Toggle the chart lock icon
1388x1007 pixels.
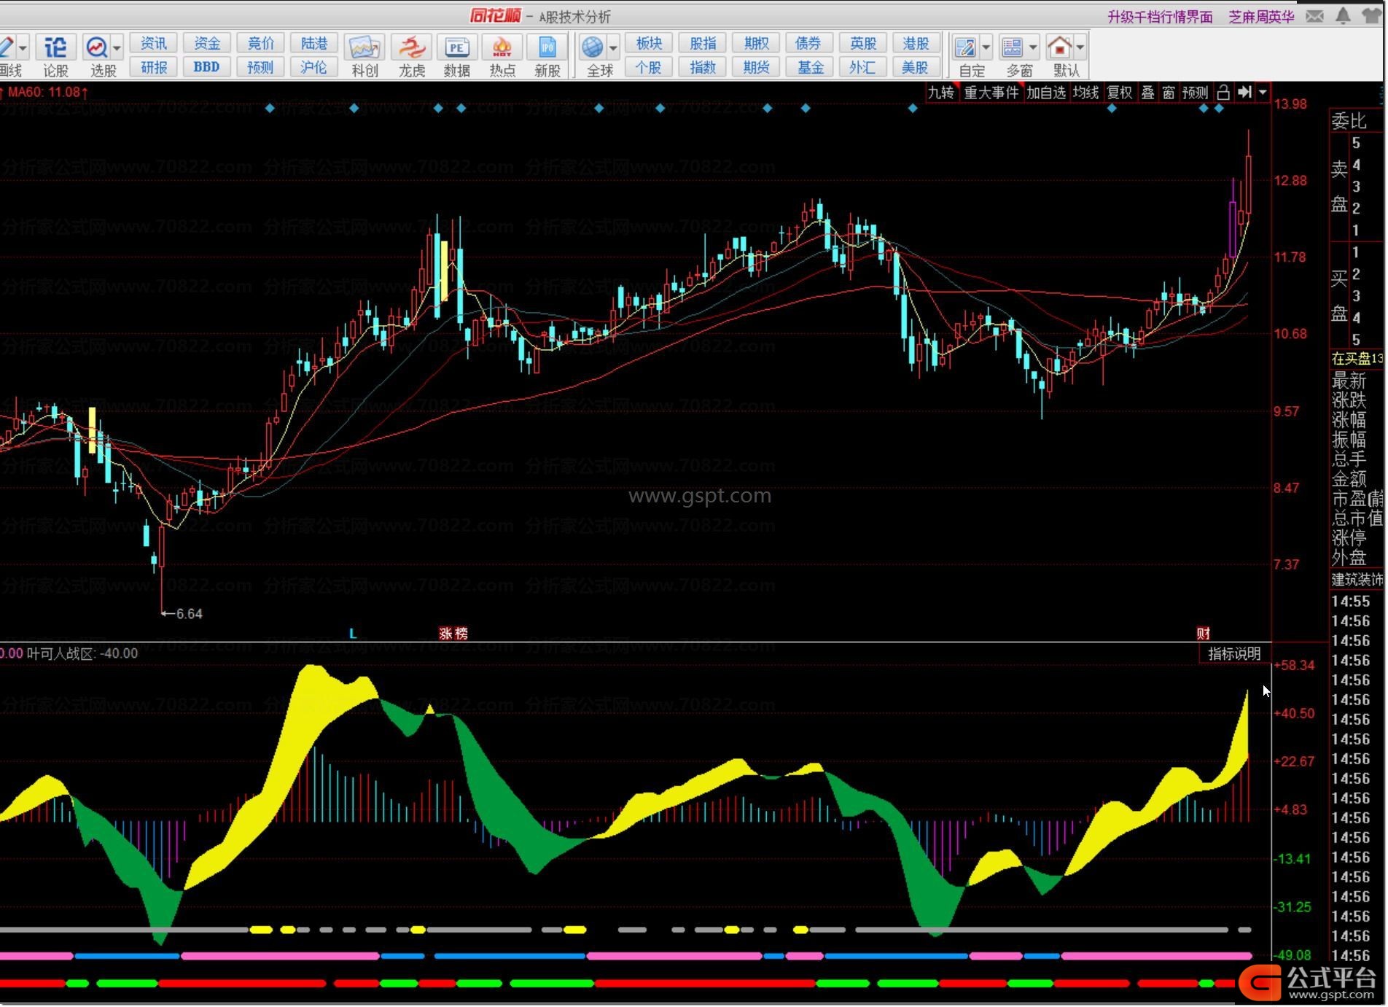(1223, 93)
